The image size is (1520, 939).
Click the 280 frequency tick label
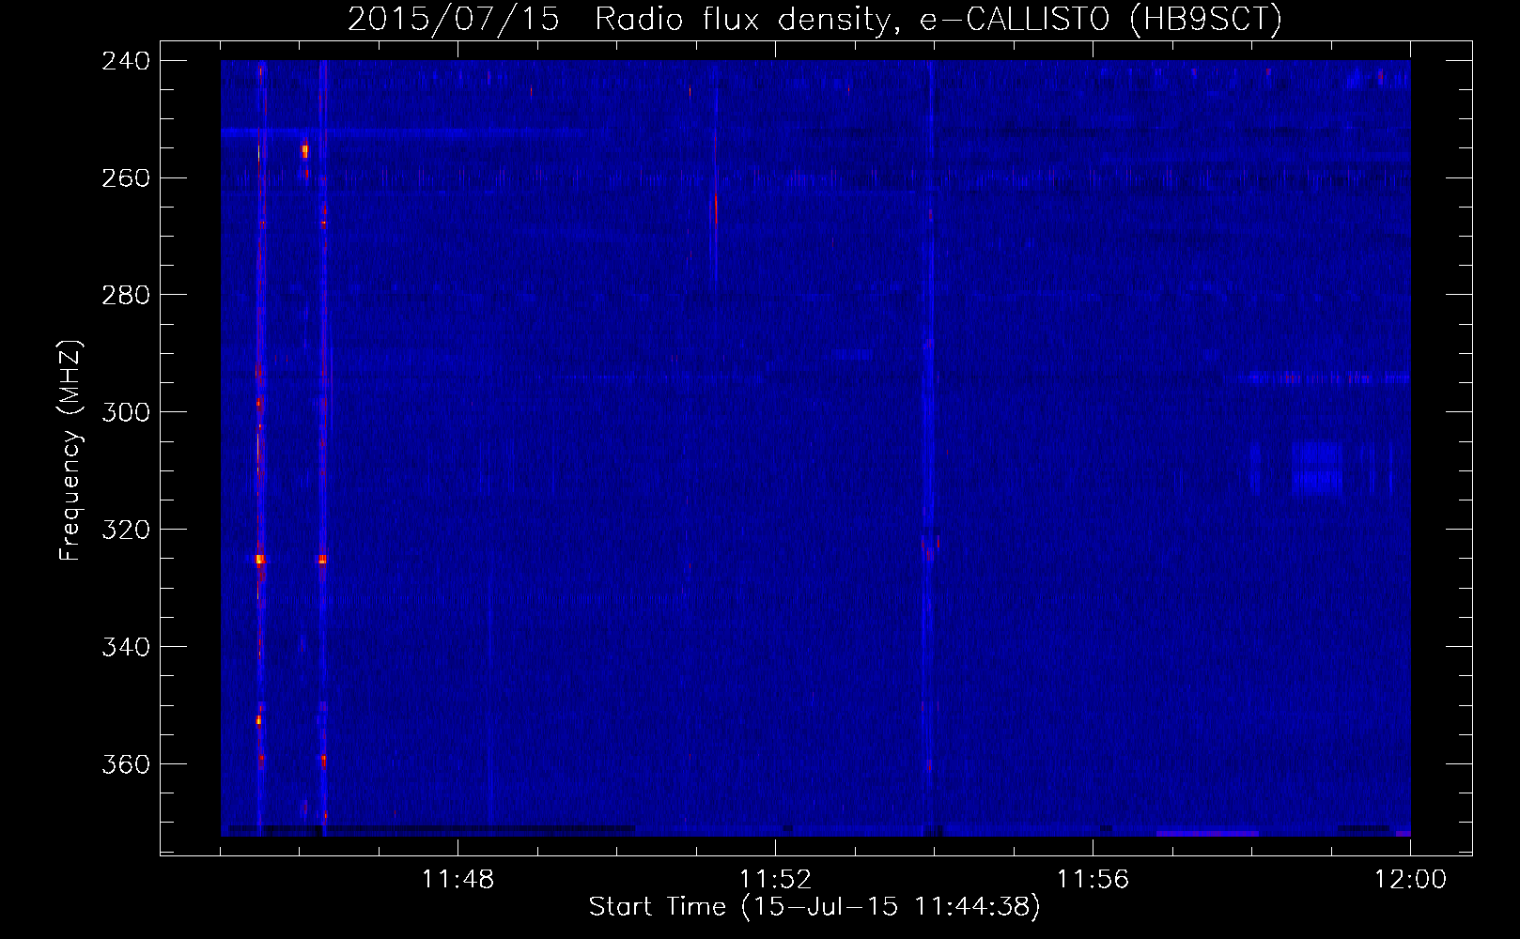(126, 296)
